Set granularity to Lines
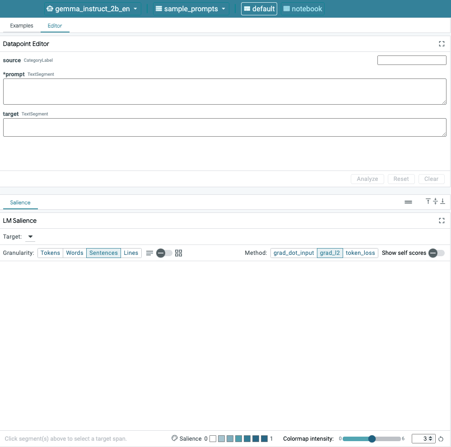 (131, 253)
